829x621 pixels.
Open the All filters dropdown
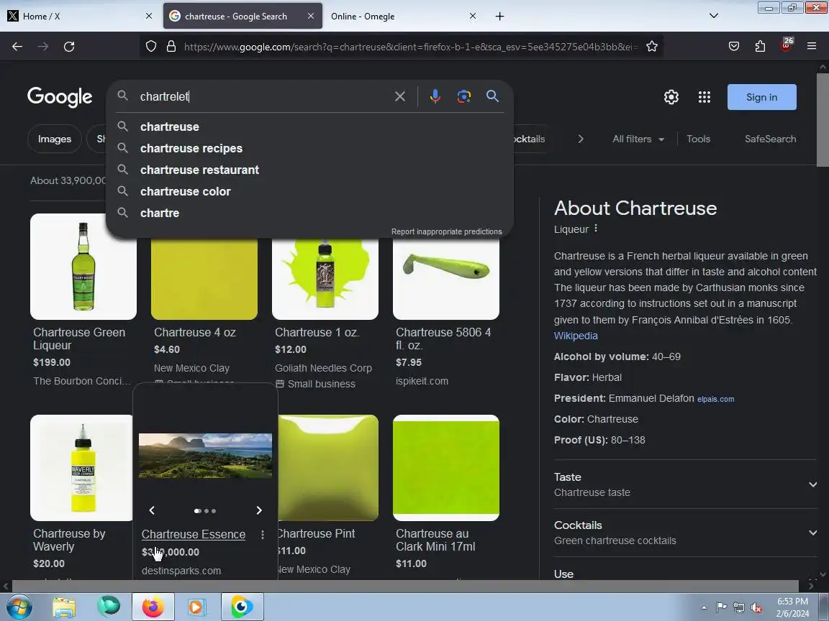tap(638, 139)
